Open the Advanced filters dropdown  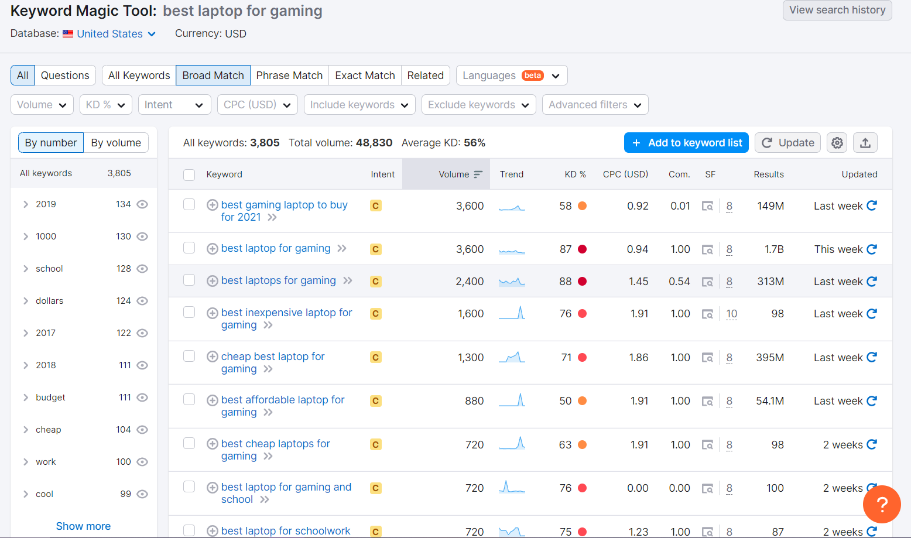[595, 105]
